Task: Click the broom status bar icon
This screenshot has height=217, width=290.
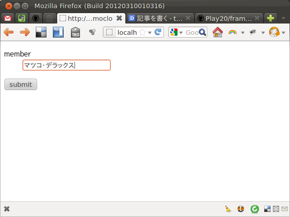Action: [x=228, y=209]
